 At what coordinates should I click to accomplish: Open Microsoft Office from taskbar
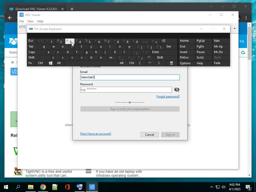click(67, 187)
